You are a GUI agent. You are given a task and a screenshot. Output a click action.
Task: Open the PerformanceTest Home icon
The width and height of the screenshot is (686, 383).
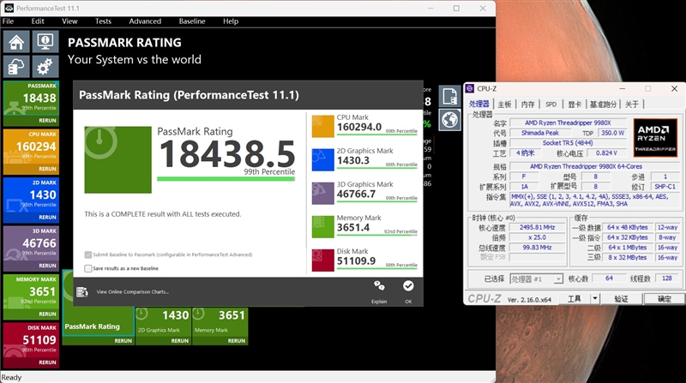tap(16, 42)
